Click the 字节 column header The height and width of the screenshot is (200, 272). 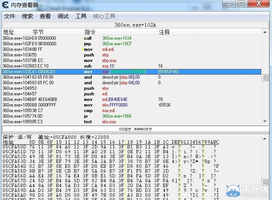coord(57,32)
